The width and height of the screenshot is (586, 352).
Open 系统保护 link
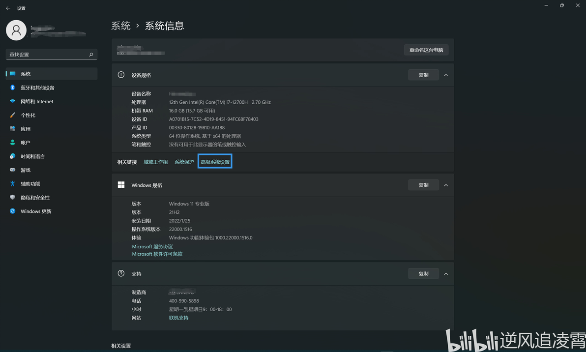coord(184,162)
